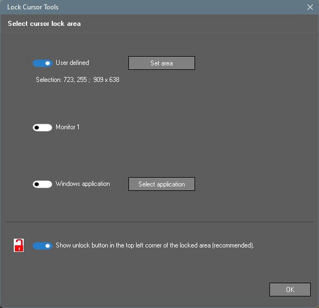Click the Selection: 723, 255 ; 909 x 638 text
The height and width of the screenshot is (308, 319).
(78, 80)
